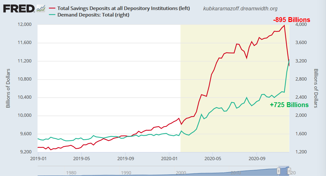Toggle the Demand Deposits: Total legend series
The image size is (326, 176).
point(93,15)
